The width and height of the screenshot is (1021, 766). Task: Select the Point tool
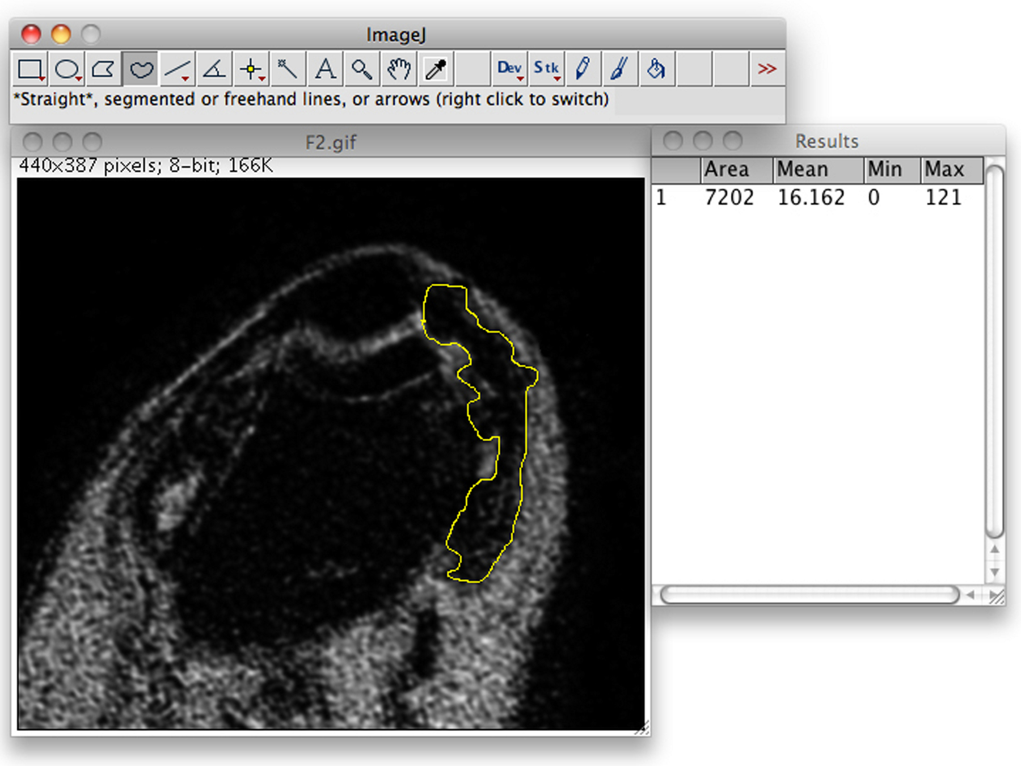click(251, 69)
